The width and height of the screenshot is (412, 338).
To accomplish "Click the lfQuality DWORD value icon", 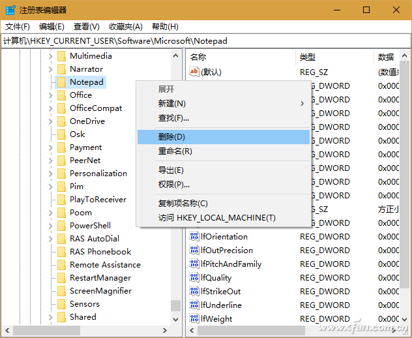I will point(194,277).
